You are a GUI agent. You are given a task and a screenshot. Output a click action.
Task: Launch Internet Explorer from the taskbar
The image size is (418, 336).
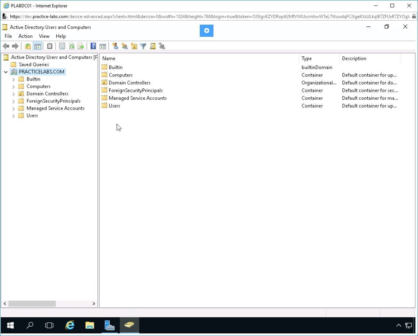pyautogui.click(x=70, y=325)
